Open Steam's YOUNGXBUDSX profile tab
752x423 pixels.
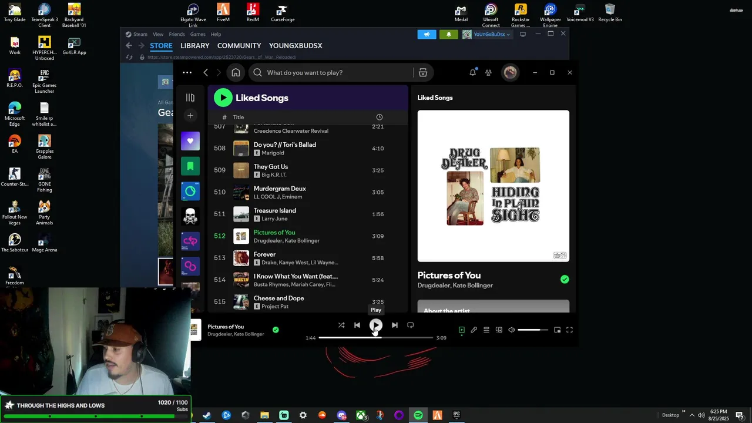point(296,45)
